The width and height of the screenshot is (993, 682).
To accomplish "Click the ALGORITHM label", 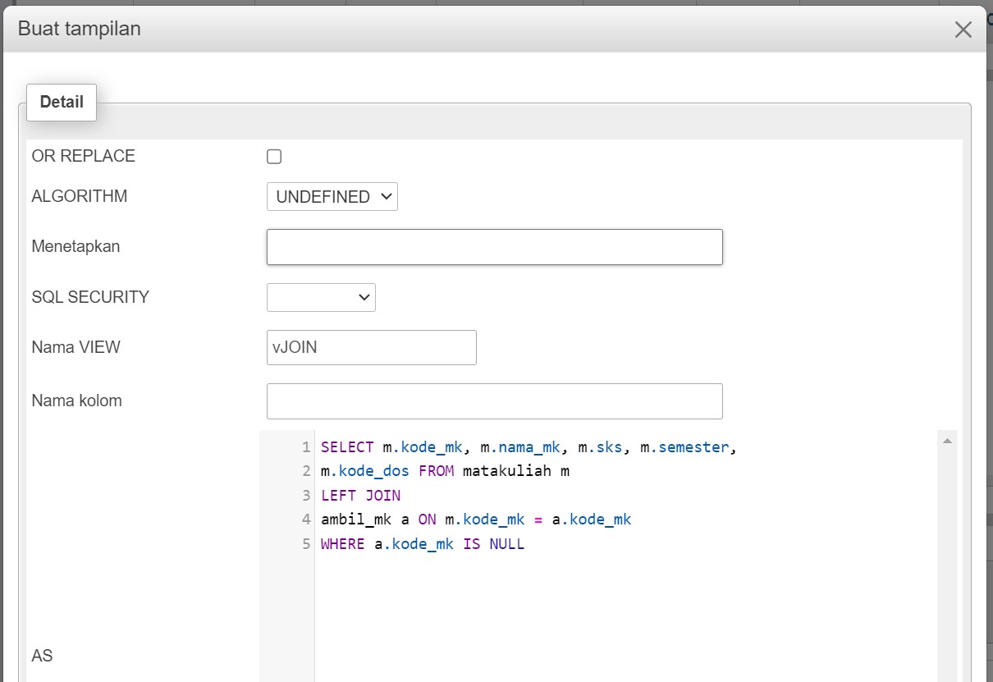I will (x=80, y=196).
